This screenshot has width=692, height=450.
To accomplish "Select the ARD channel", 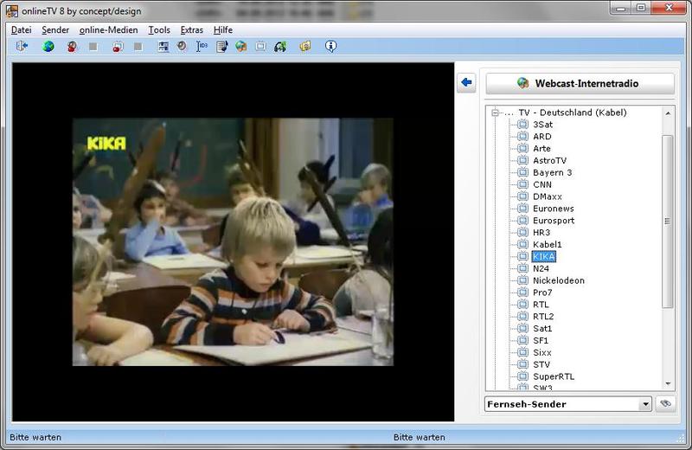I will [542, 137].
